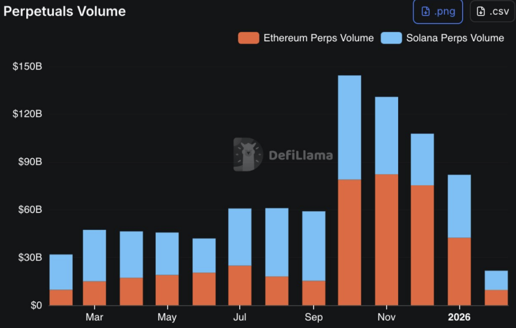Viewport: 516px width, 328px height.
Task: Select the tallest October blue bar segment
Action: (349, 127)
